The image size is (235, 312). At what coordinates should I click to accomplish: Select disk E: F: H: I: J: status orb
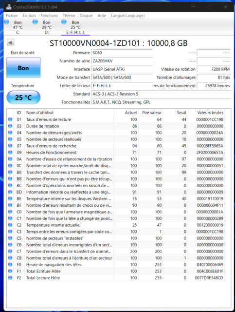pyautogui.click(x=64, y=22)
